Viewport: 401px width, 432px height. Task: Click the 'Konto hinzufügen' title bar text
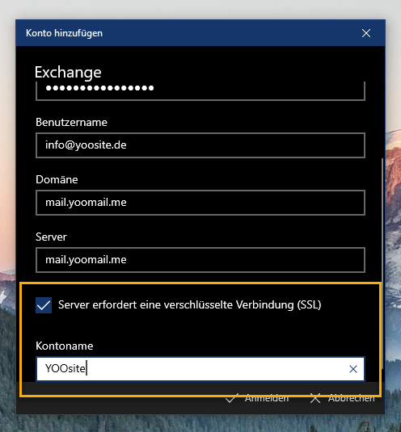64,33
